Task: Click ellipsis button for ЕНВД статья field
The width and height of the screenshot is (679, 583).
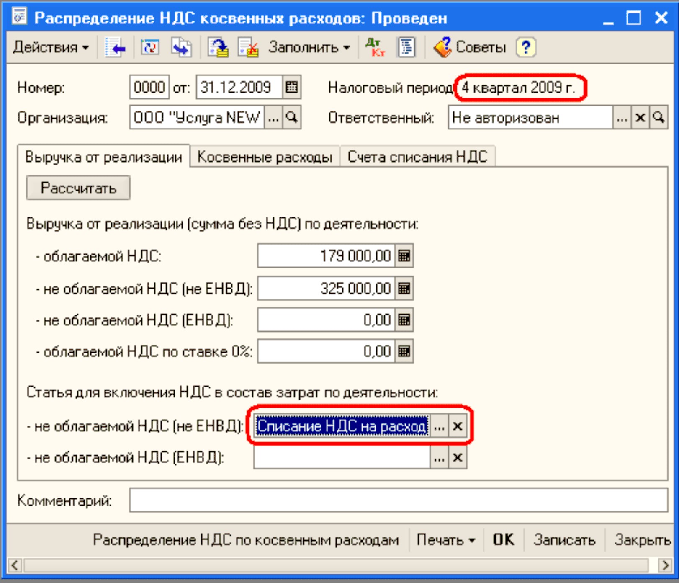Action: point(439,457)
